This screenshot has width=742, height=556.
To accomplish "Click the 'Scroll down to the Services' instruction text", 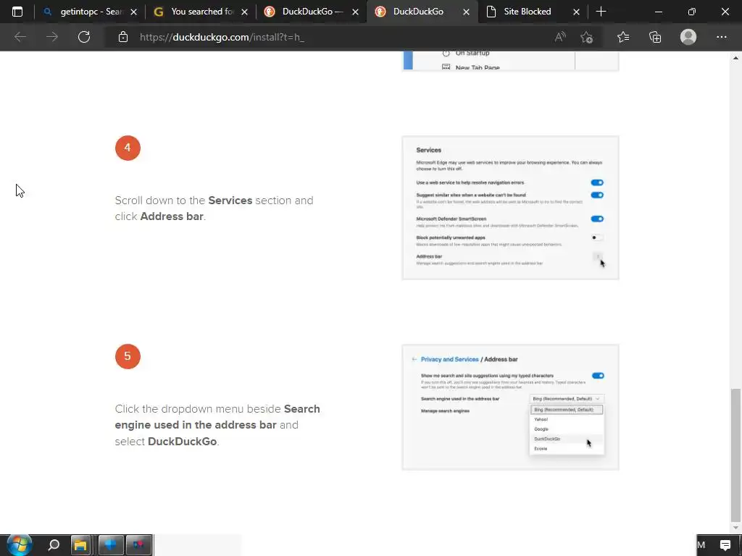I will [x=214, y=208].
